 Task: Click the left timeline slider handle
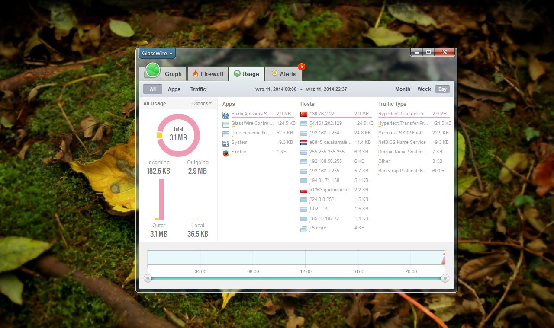coord(148,278)
